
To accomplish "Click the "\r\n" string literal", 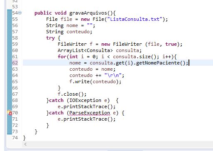I will (x=113, y=75).
